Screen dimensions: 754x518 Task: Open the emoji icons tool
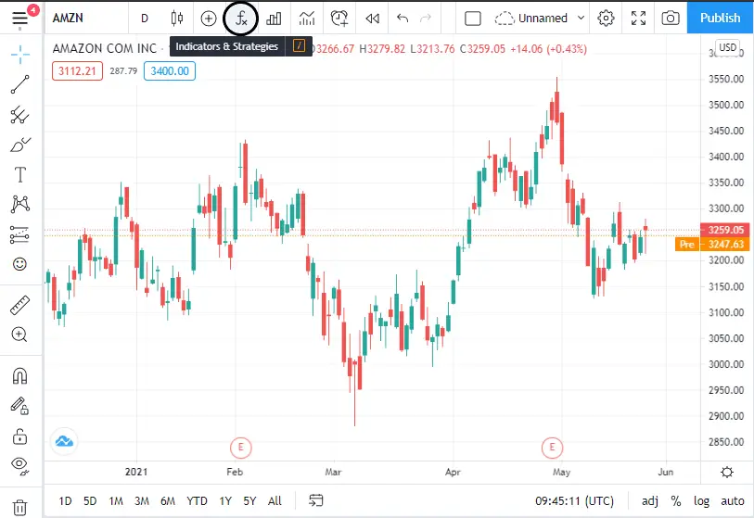coord(20,264)
